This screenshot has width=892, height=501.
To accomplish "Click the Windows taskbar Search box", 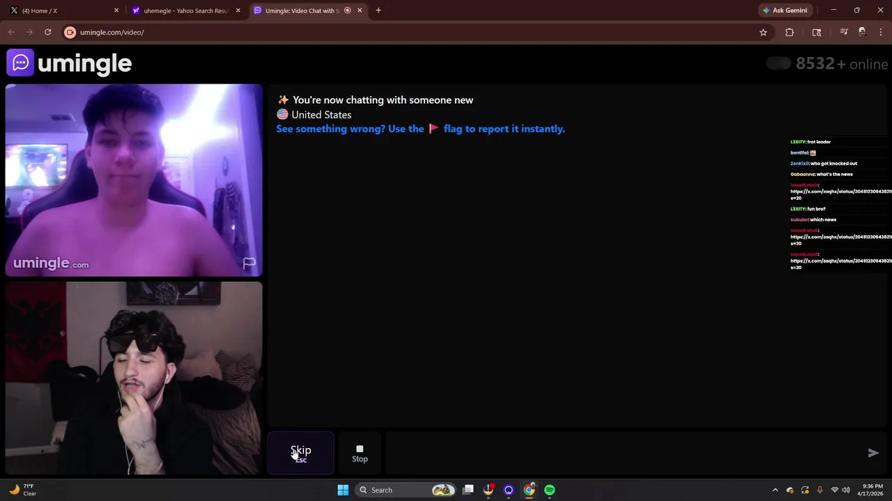I will (x=406, y=490).
